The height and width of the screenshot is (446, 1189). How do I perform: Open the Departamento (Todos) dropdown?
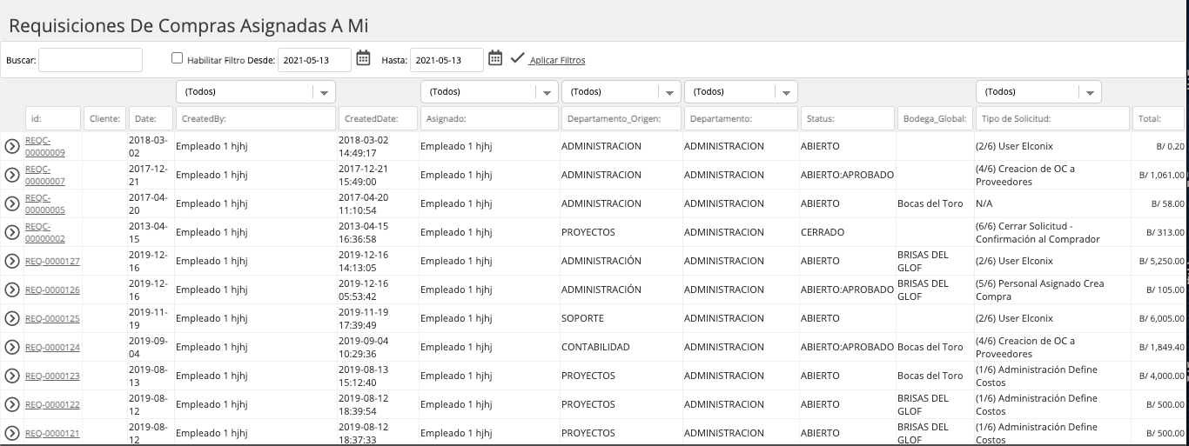click(741, 92)
